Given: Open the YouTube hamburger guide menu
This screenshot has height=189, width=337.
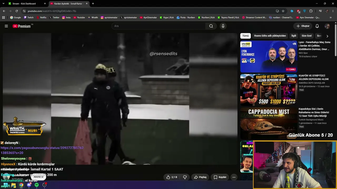Looking at the screenshot, I should (6, 26).
